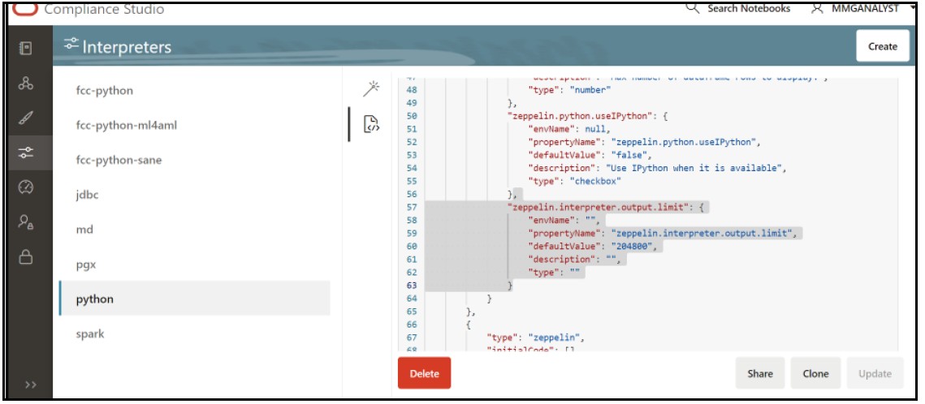
Task: Select the md interpreter
Action: pos(195,230)
